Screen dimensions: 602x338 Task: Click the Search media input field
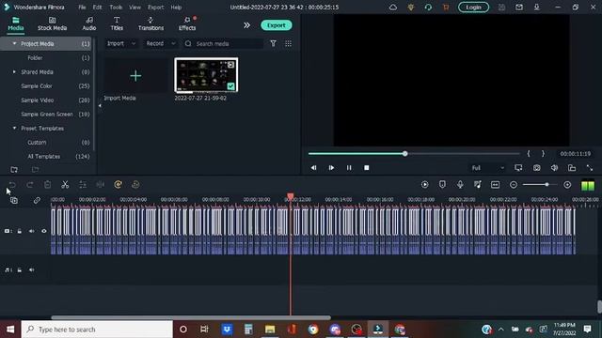coord(223,44)
